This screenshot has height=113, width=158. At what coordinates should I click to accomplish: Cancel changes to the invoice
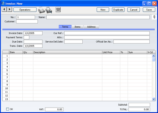pos(134,10)
